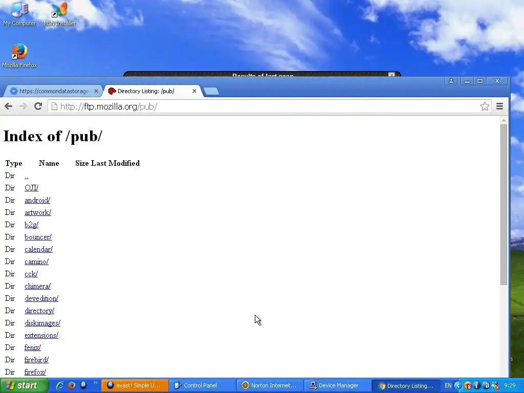Expand hidden tray icons with the arrow
The image size is (524, 393).
point(458,386)
